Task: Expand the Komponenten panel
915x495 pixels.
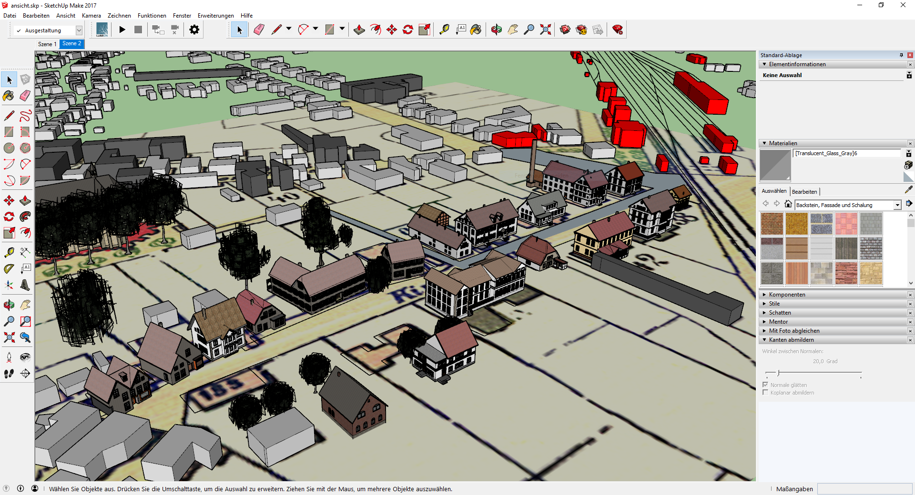Action: [787, 295]
